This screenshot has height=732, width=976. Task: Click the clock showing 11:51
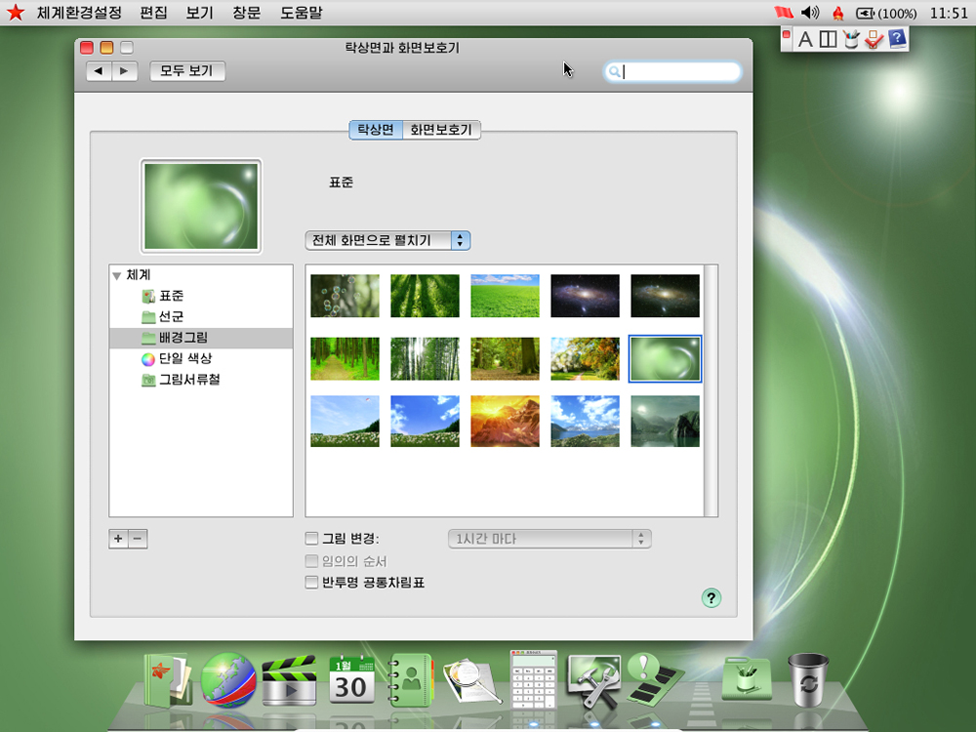point(949,13)
